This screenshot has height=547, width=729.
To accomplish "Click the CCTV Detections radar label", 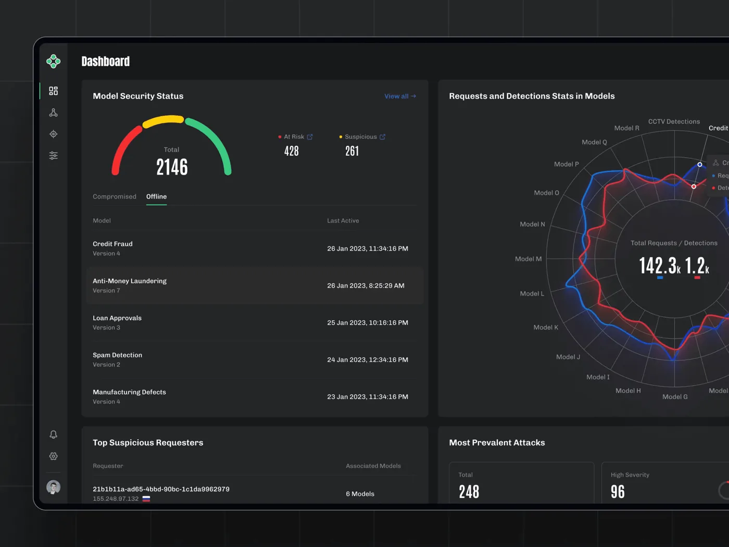I will [x=674, y=122].
